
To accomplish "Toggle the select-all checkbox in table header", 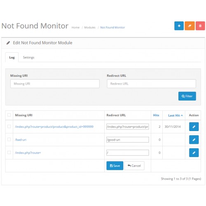I will [9, 115].
